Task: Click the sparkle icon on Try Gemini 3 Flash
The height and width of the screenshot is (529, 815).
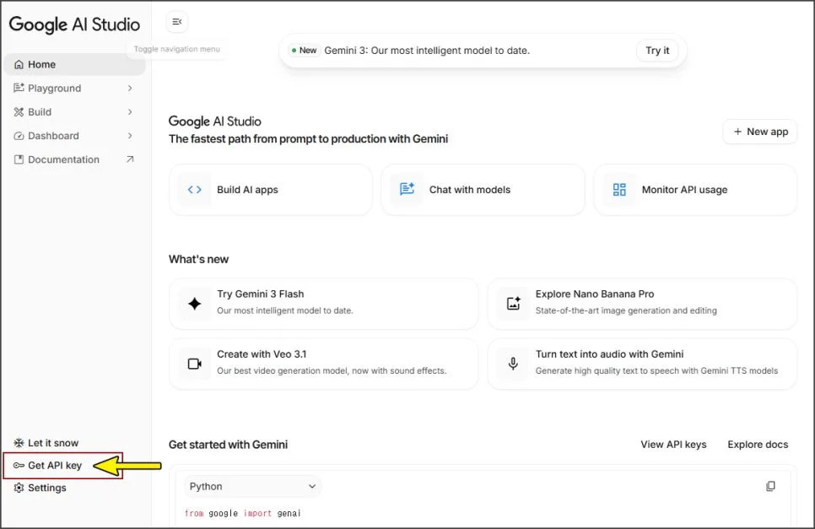Action: 194,304
